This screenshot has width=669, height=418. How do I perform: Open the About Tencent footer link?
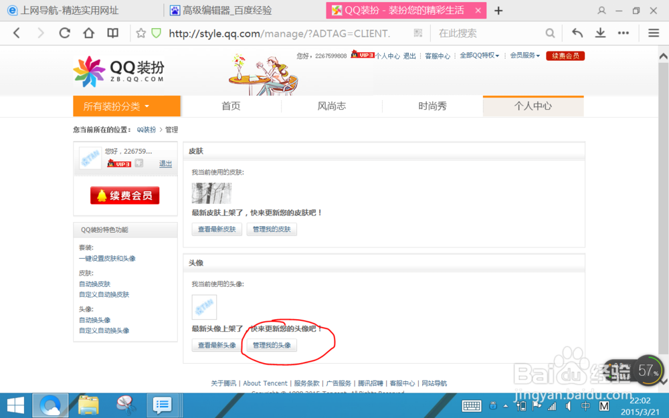pyautogui.click(x=266, y=383)
